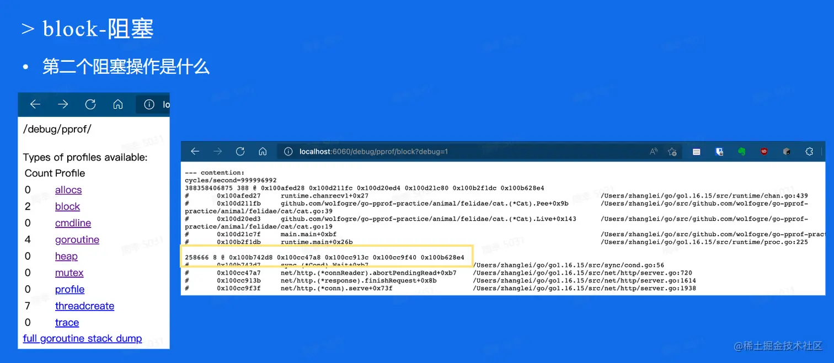834x363 pixels.
Task: Open the green Evernote elephant extension
Action: (x=742, y=151)
